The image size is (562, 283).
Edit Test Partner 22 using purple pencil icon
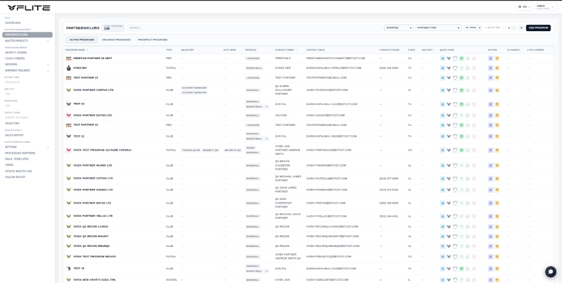click(x=491, y=125)
